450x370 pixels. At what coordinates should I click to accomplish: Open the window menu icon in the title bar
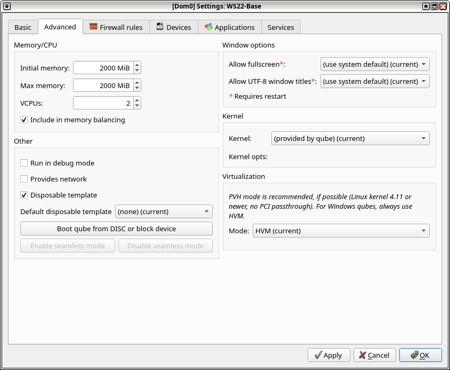(7, 6)
